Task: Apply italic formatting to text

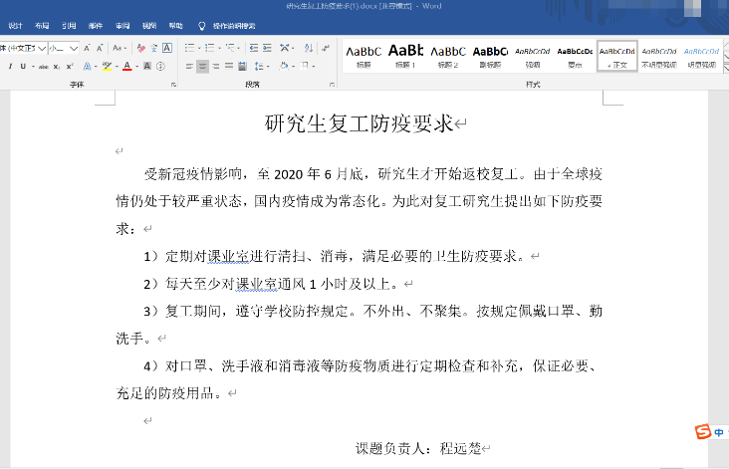Action: pos(10,67)
